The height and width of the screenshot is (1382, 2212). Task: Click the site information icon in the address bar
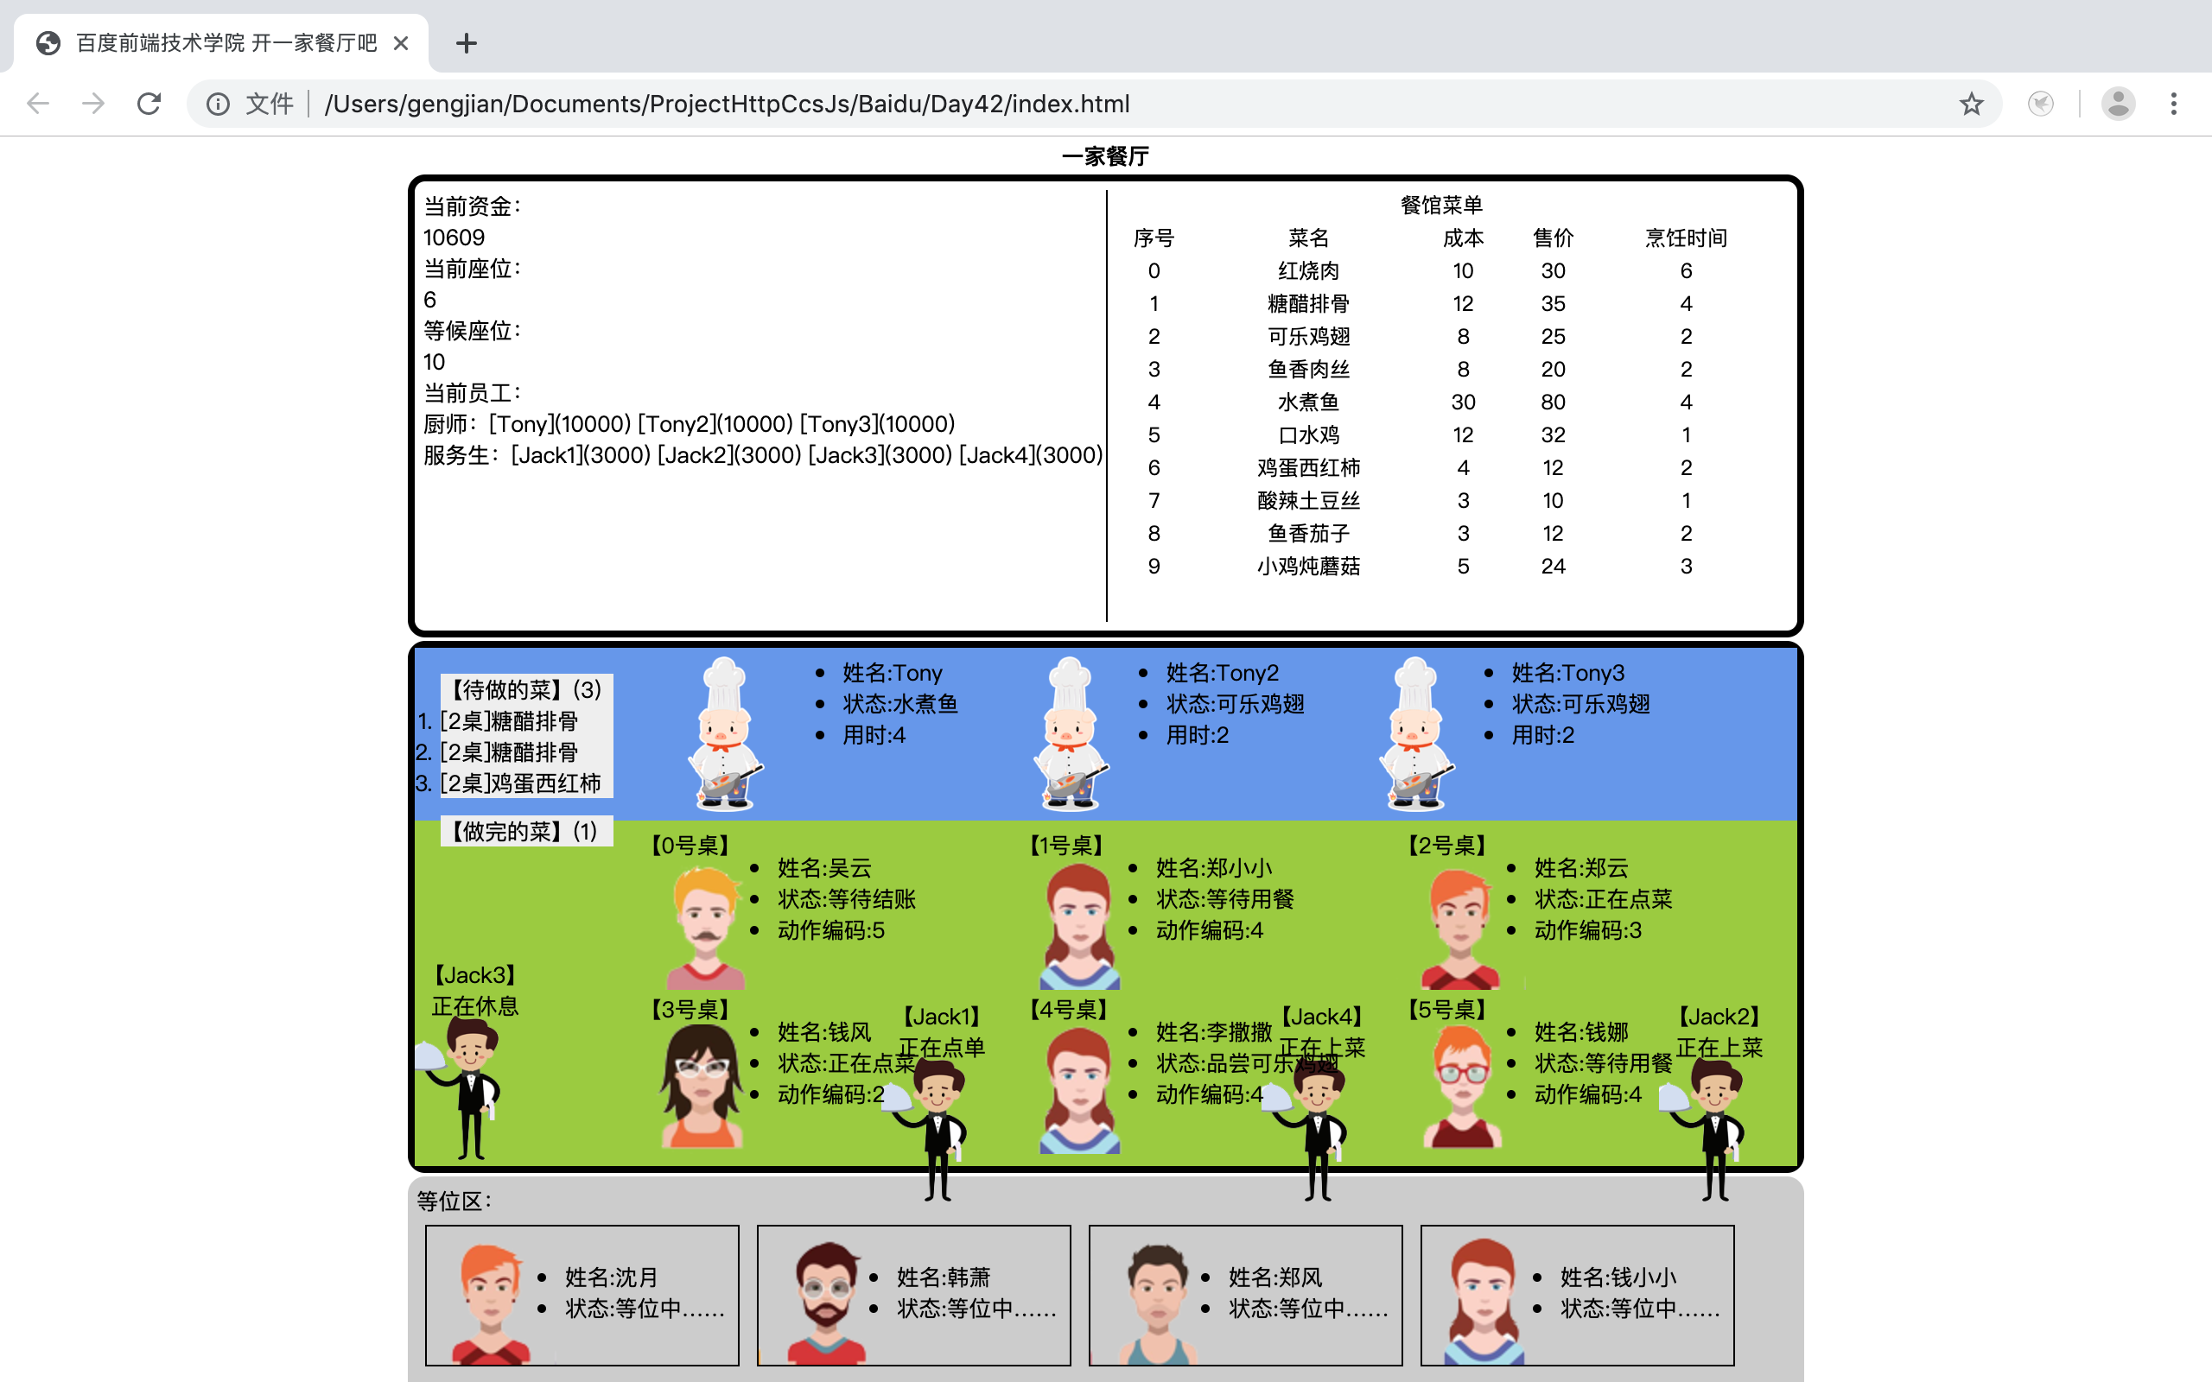(x=218, y=104)
